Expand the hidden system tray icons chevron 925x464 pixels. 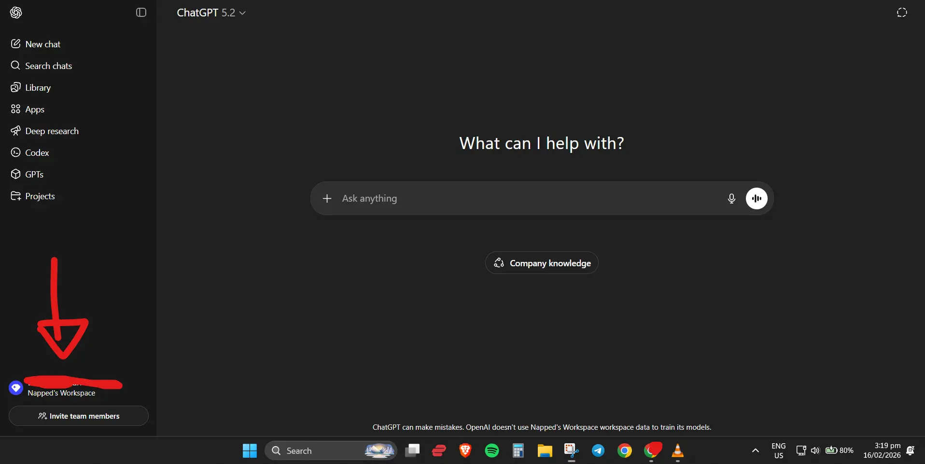click(x=756, y=450)
